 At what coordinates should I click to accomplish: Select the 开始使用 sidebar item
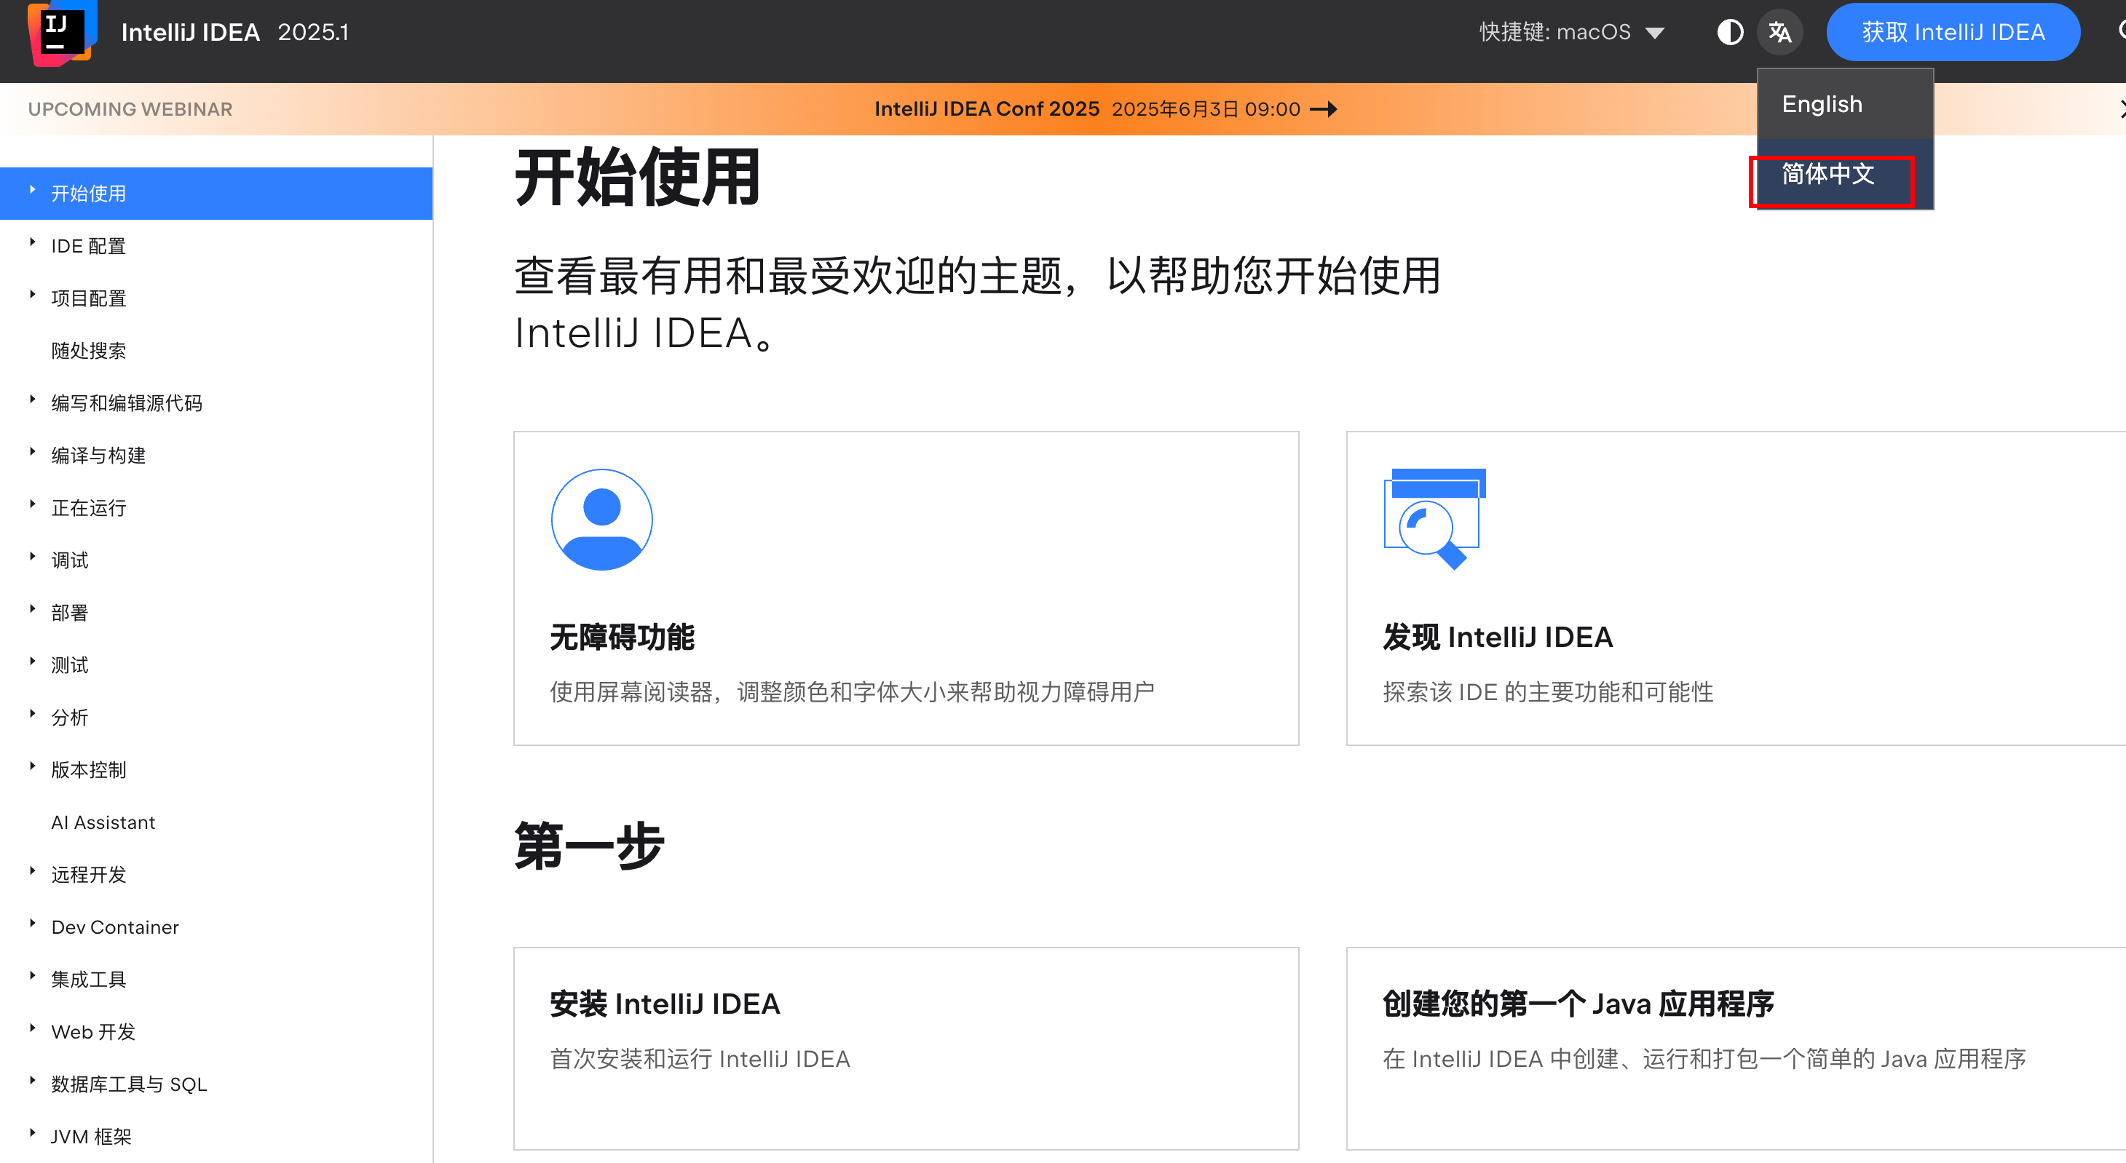click(x=216, y=193)
